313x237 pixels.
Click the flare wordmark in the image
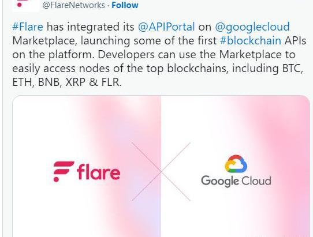99,172
